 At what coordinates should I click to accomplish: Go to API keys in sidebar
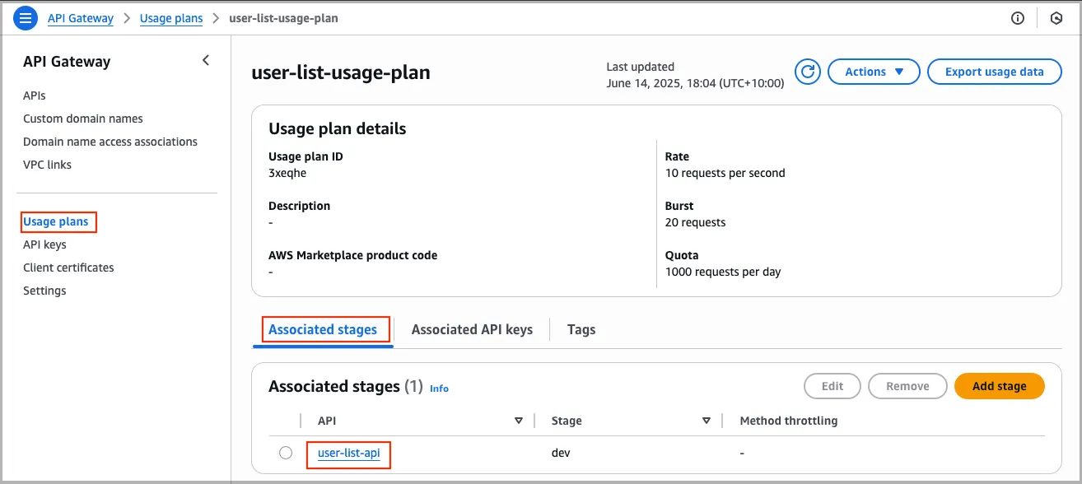pyautogui.click(x=44, y=244)
